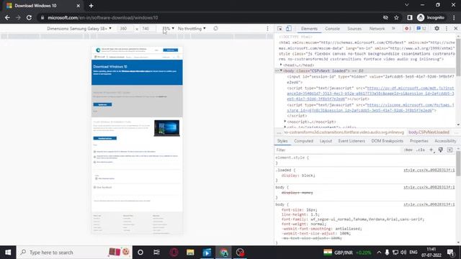Open the tab search chevron
This screenshot has width=461, height=259.
click(406, 5)
